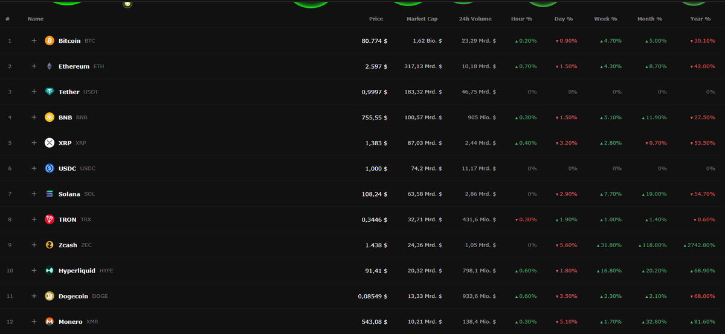Sort table by rank number column
Viewport: 725px width, 334px height.
click(x=8, y=19)
